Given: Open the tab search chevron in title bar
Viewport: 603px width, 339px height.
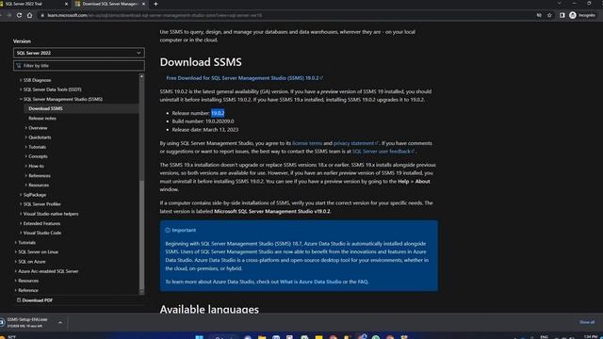Looking at the screenshot, I should pos(559,3).
